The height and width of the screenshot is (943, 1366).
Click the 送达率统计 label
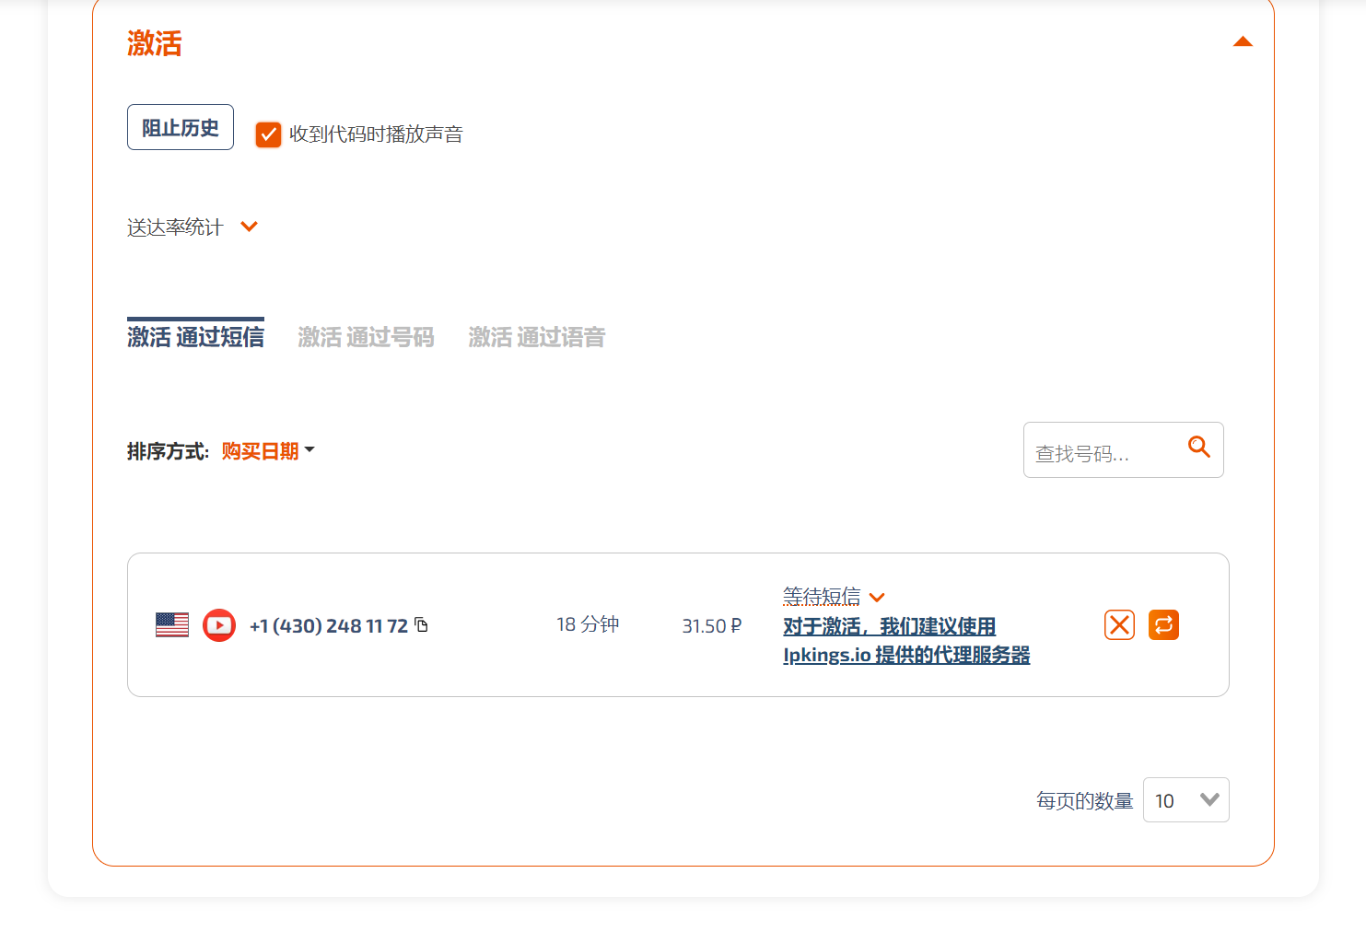click(x=175, y=227)
